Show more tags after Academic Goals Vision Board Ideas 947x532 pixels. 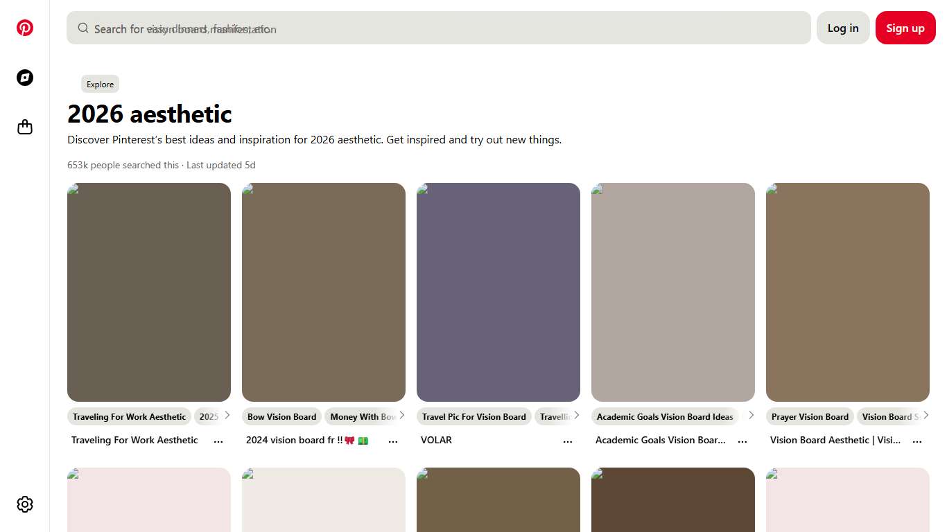(x=751, y=416)
